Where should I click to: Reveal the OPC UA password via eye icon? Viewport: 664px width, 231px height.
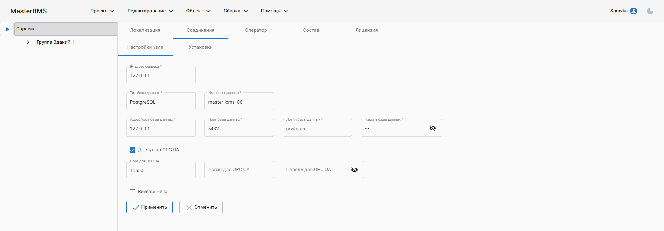354,170
